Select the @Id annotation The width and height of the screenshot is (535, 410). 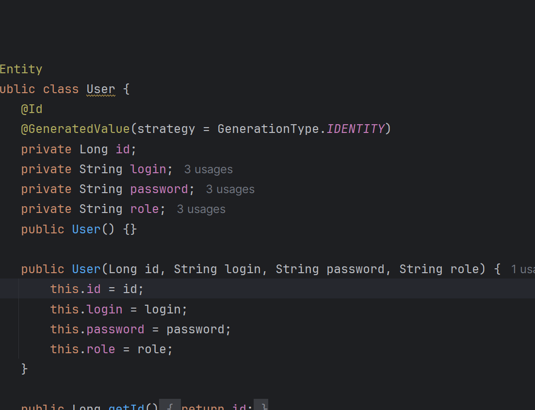click(x=32, y=109)
